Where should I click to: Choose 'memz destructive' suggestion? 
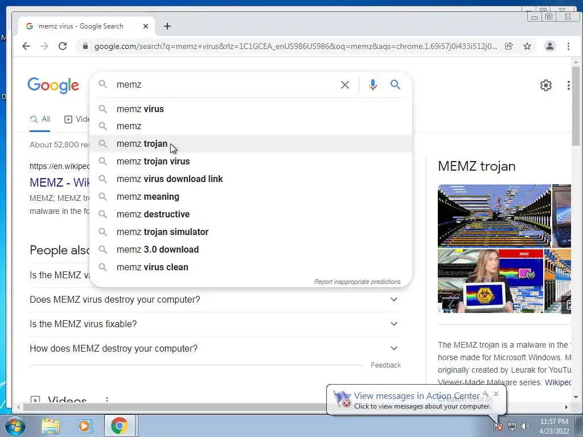(251, 214)
